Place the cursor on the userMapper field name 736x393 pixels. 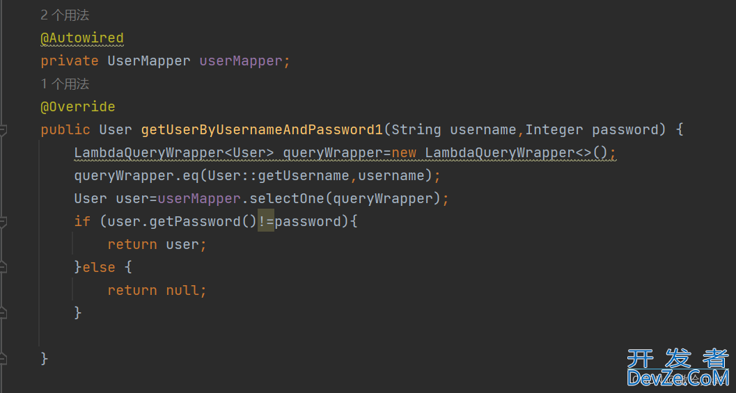[x=241, y=61]
